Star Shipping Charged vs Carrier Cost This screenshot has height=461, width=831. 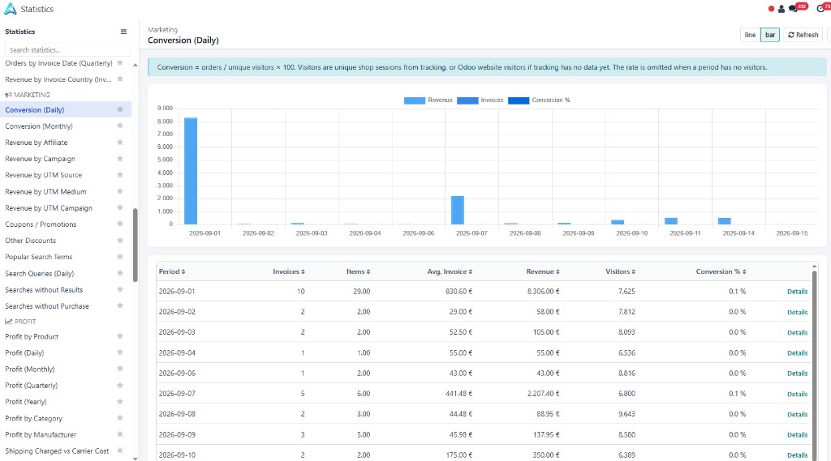120,451
